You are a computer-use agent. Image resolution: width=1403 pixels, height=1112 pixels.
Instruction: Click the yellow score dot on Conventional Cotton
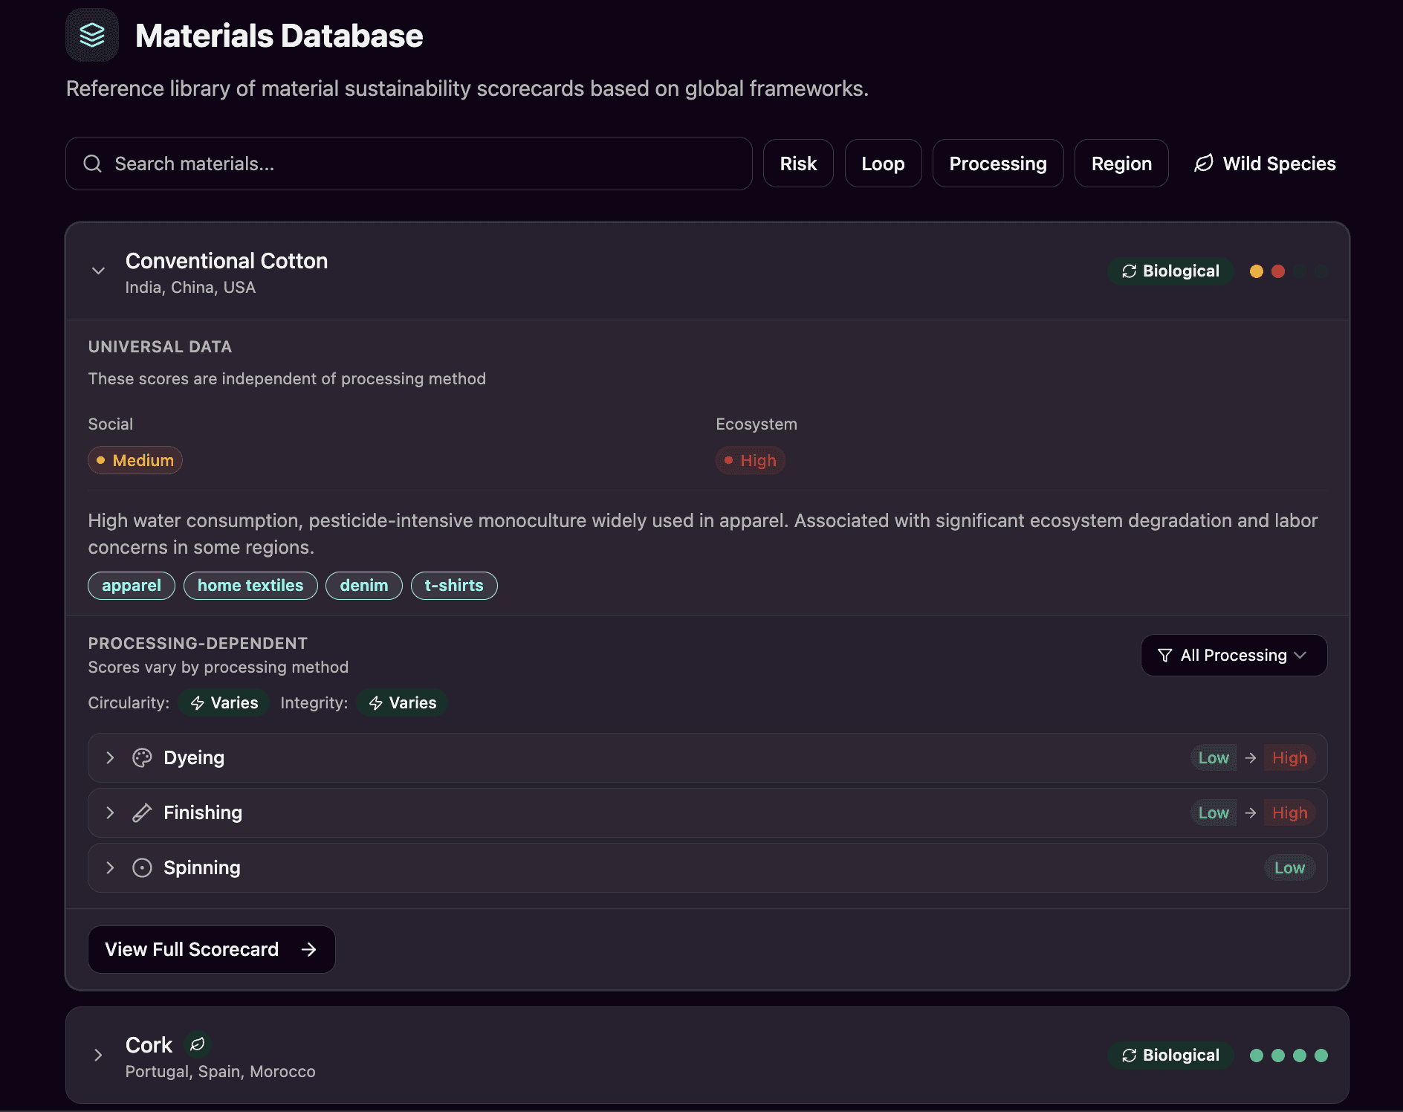coord(1257,271)
